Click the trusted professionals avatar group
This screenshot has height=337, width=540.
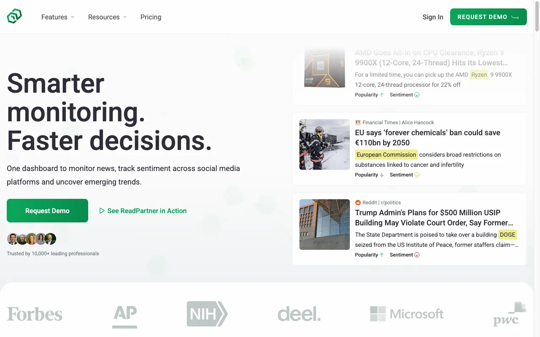[32, 239]
